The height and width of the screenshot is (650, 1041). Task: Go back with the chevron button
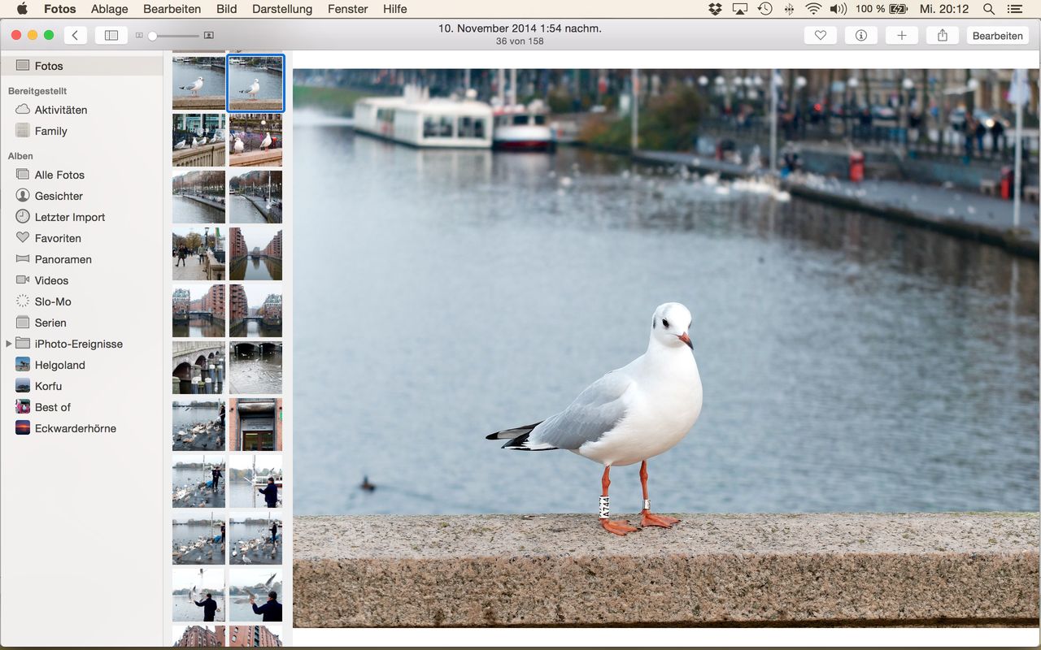75,35
